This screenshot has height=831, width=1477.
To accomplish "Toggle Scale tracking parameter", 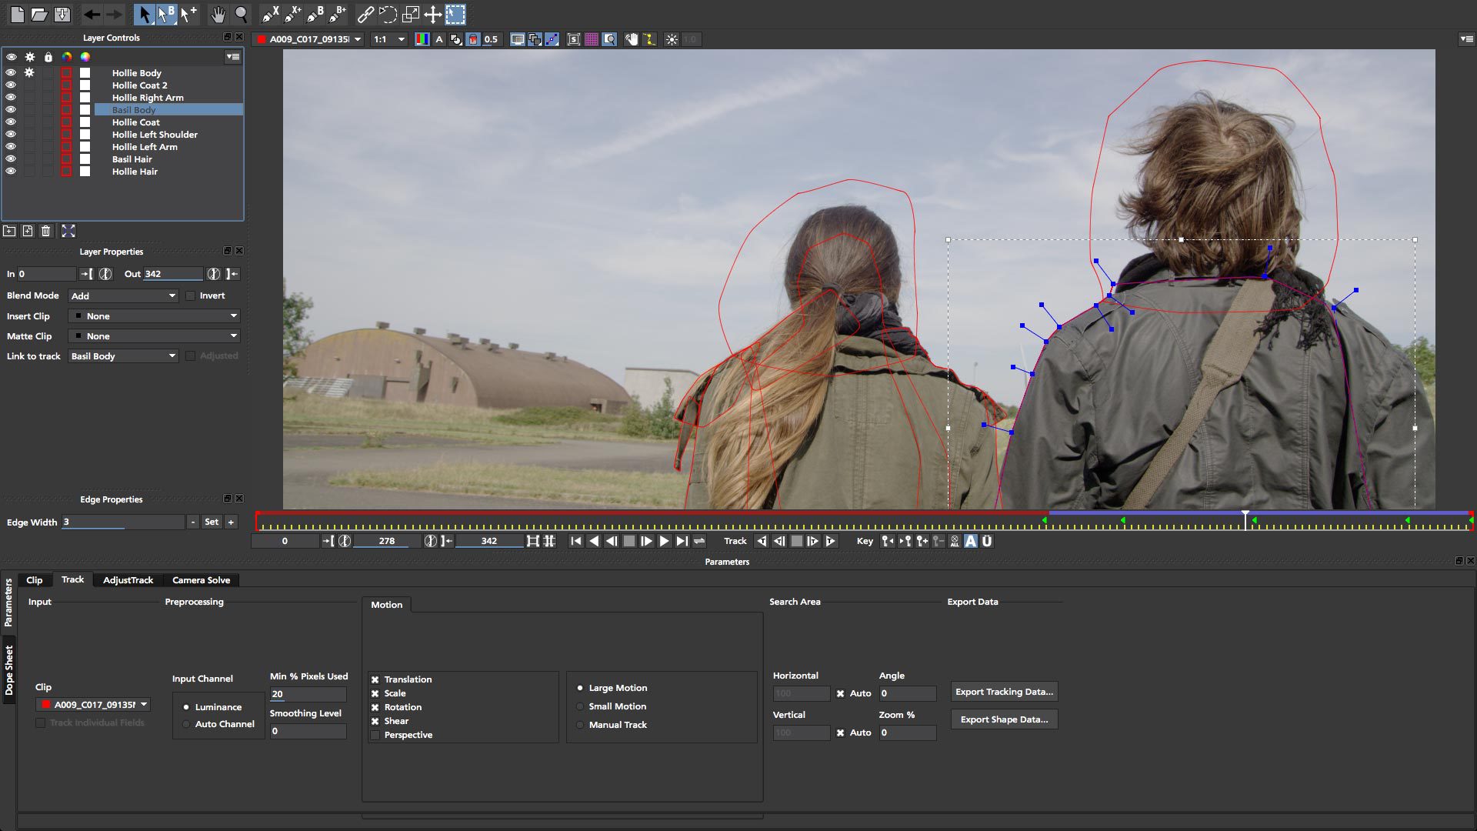I will [x=375, y=693].
